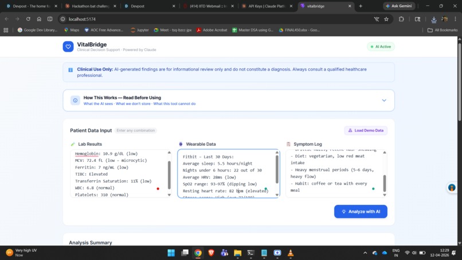Viewport: 462px width, 260px height.
Task: Click the Ferritin: 7 ng/mL (low) line
Action: pos(101,168)
